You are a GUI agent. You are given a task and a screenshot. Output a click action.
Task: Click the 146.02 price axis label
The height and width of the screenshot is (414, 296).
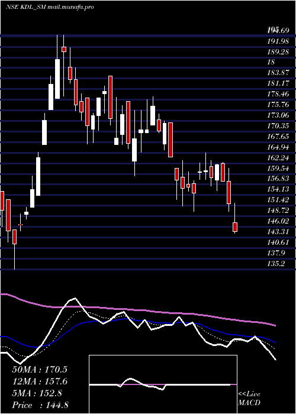(278, 221)
